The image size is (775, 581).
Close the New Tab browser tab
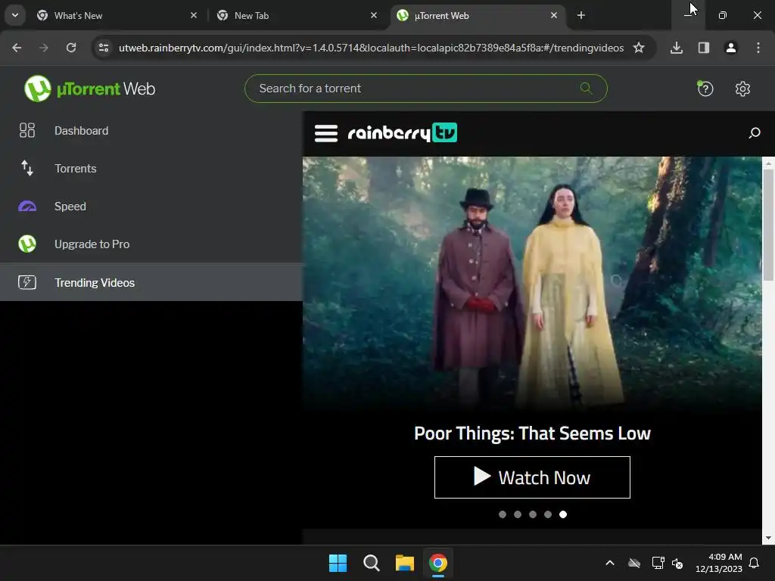coord(374,15)
